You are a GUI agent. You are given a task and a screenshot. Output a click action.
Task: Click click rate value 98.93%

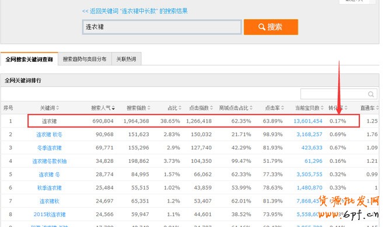pos(272,134)
